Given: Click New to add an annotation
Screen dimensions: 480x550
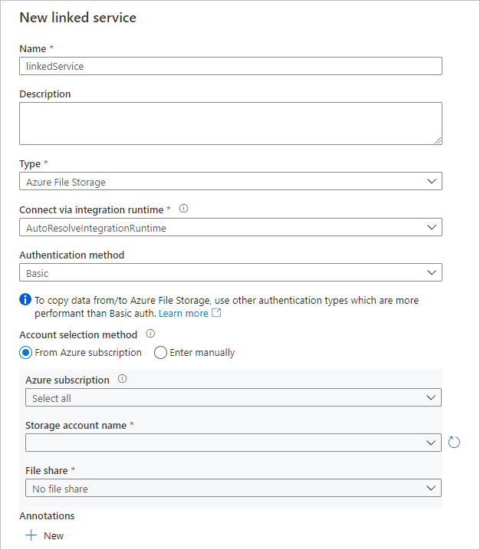Looking at the screenshot, I should pyautogui.click(x=54, y=535).
